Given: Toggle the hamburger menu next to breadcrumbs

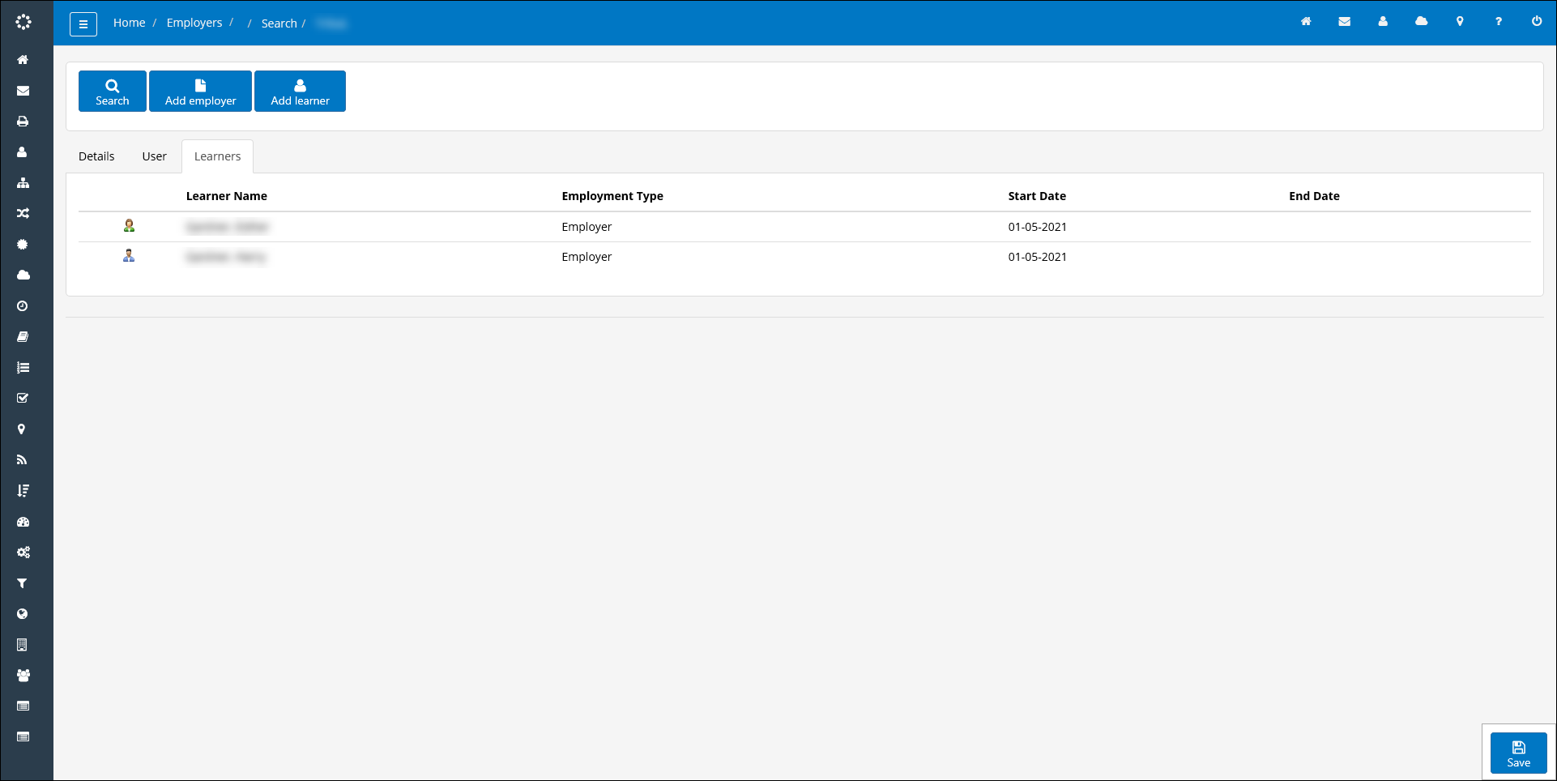Looking at the screenshot, I should coord(83,23).
